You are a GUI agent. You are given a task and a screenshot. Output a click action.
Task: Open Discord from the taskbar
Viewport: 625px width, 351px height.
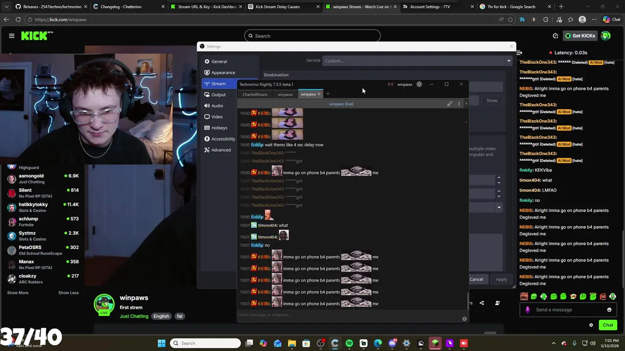392,343
